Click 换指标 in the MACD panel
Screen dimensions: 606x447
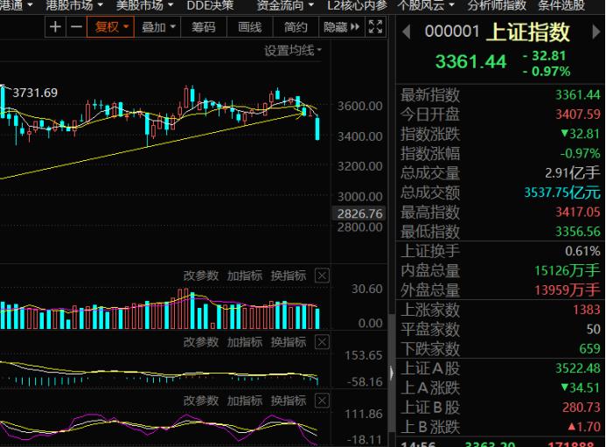tap(289, 341)
